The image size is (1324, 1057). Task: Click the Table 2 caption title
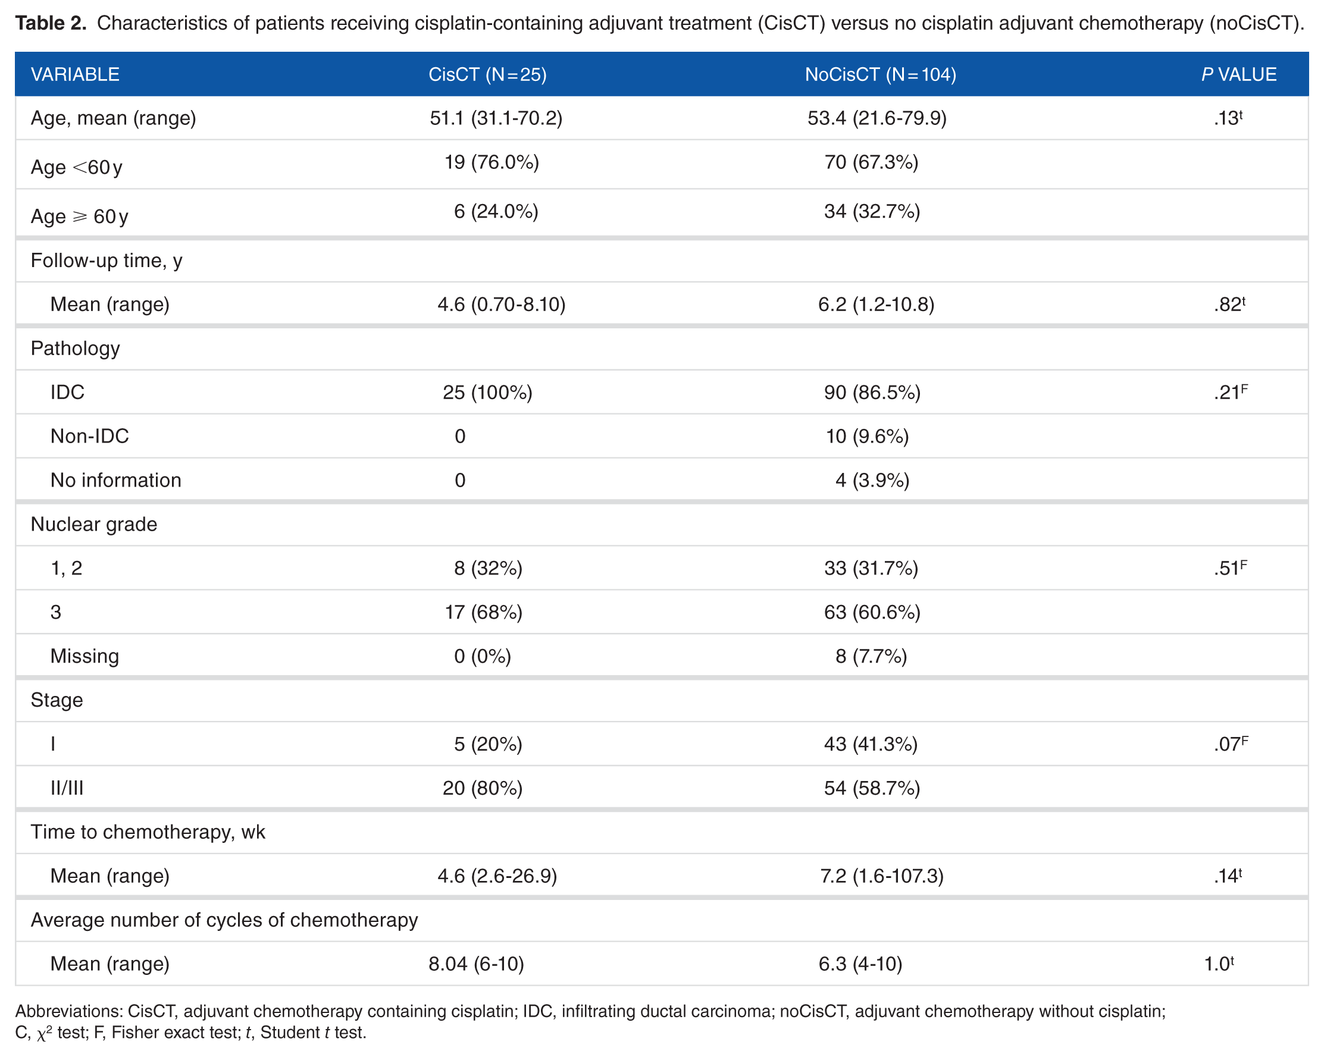click(51, 23)
